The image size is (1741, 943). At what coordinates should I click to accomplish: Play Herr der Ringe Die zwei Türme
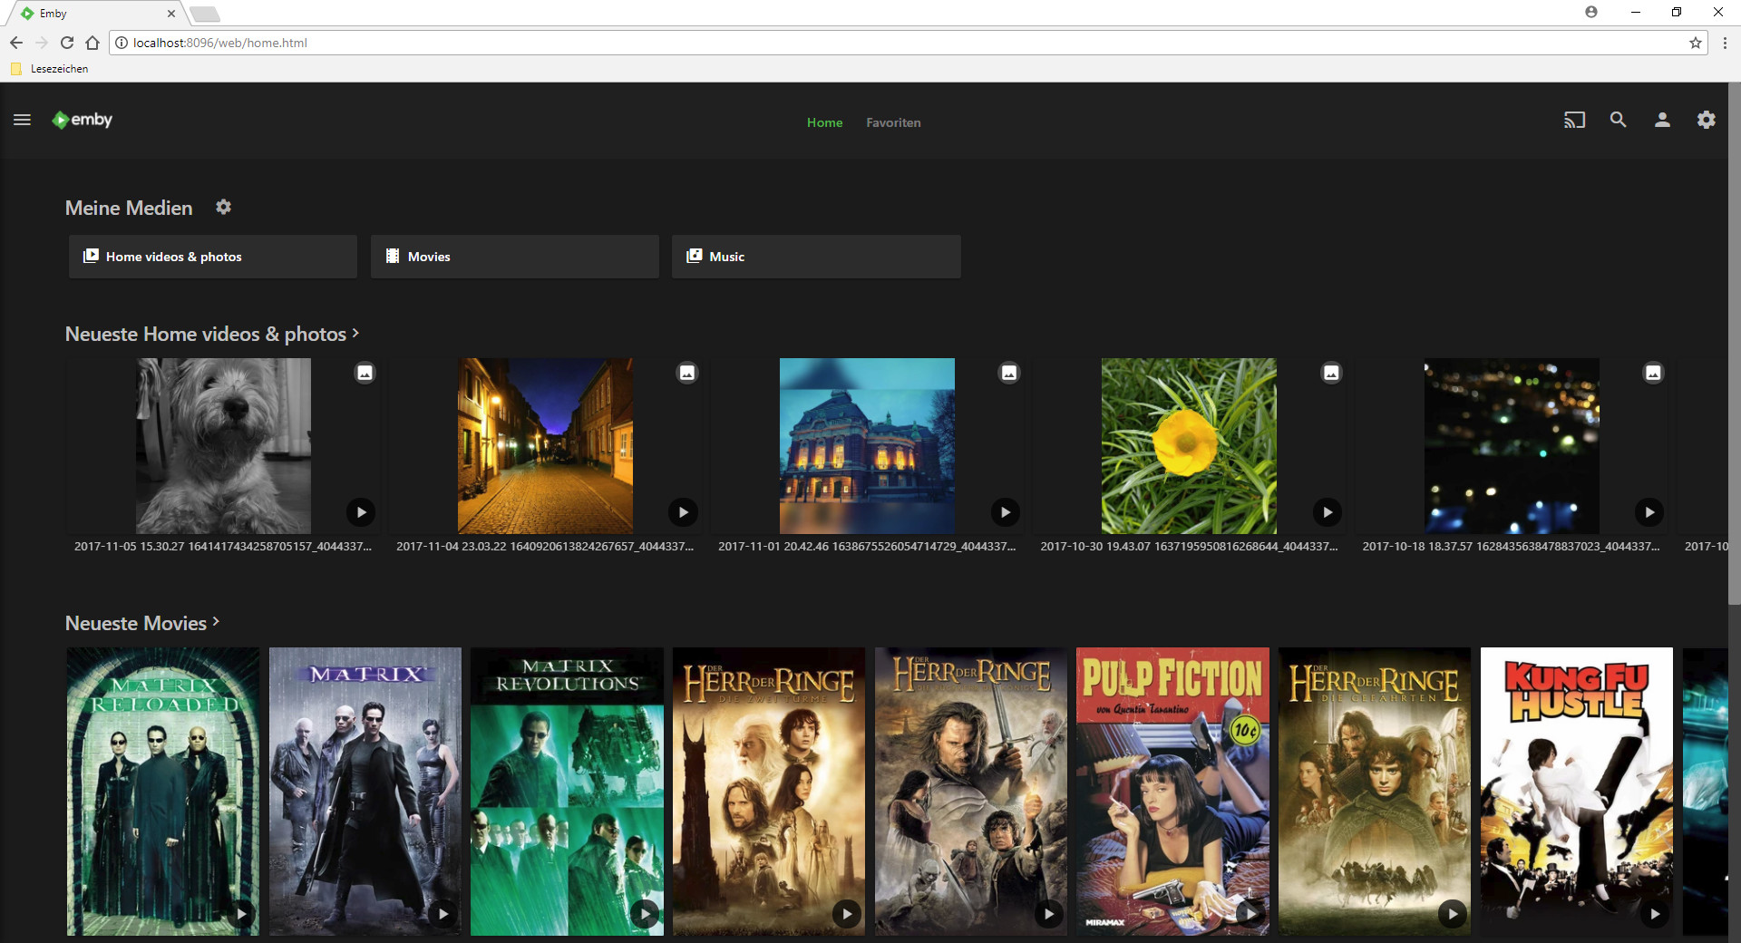tap(847, 914)
